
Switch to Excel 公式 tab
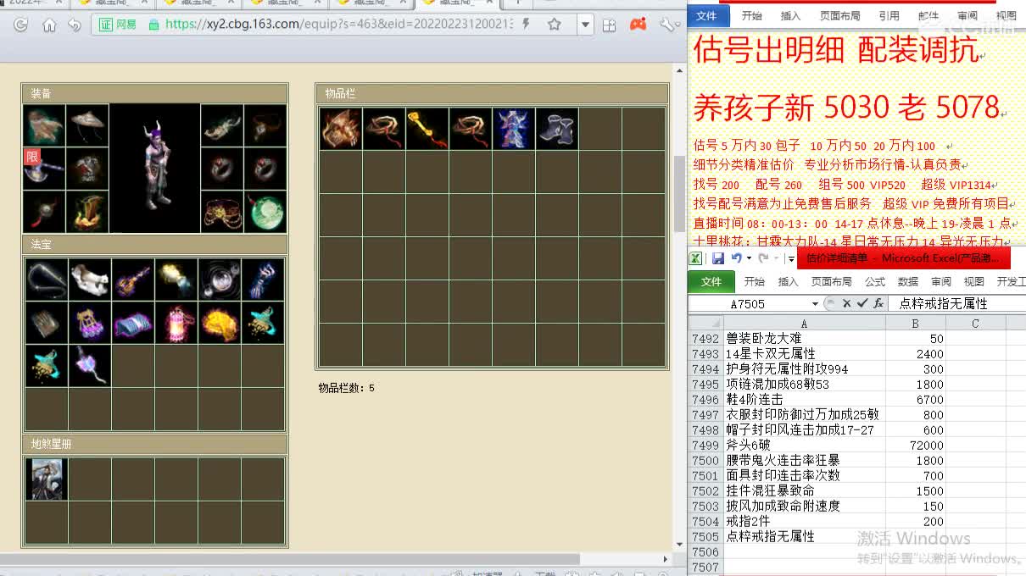pyautogui.click(x=874, y=281)
